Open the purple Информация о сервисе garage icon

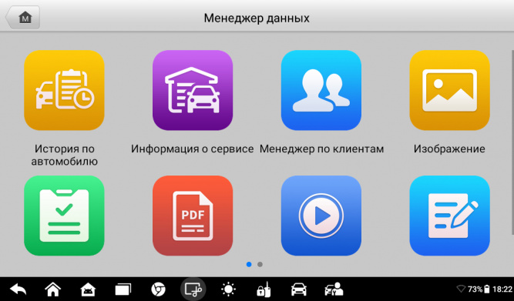(x=193, y=90)
